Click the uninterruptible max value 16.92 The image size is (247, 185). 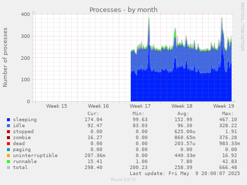tap(230, 156)
